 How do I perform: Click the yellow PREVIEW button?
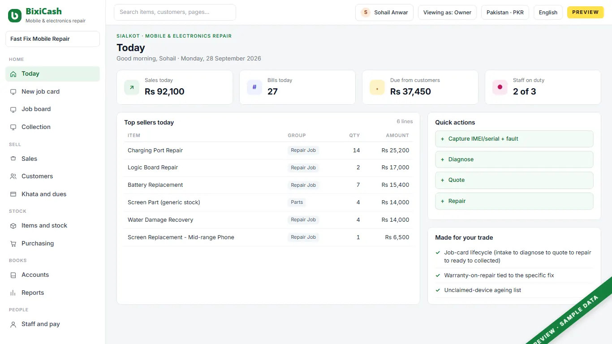tap(585, 12)
